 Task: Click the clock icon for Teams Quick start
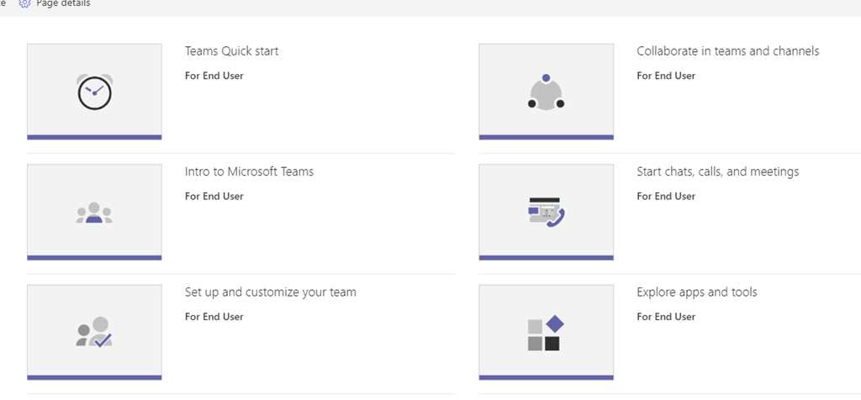pos(94,91)
